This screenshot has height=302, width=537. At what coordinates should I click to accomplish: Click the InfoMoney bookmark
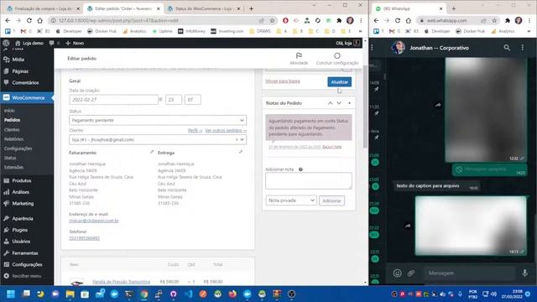coord(192,31)
